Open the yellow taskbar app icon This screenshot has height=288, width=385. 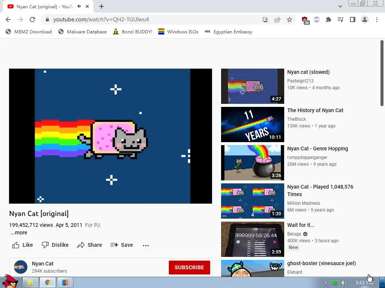pyautogui.click(x=30, y=283)
